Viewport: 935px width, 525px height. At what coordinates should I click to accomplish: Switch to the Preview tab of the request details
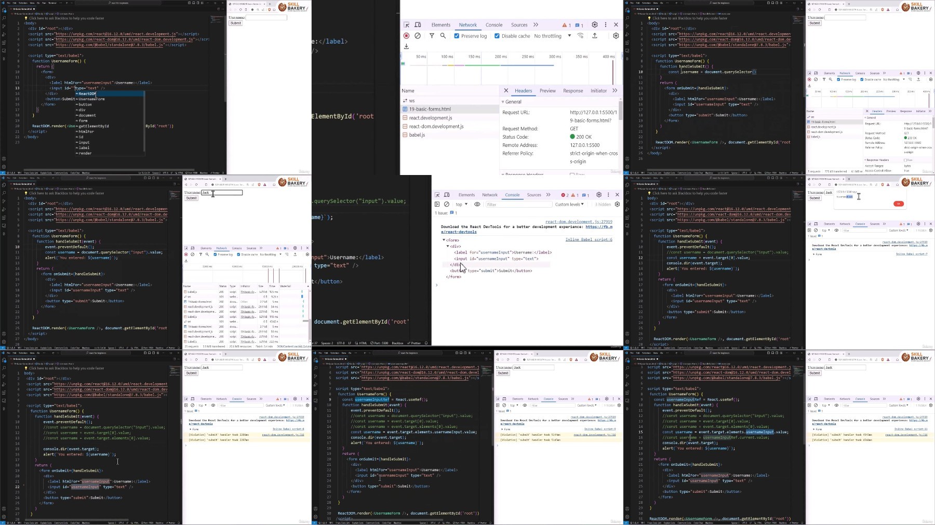547,91
